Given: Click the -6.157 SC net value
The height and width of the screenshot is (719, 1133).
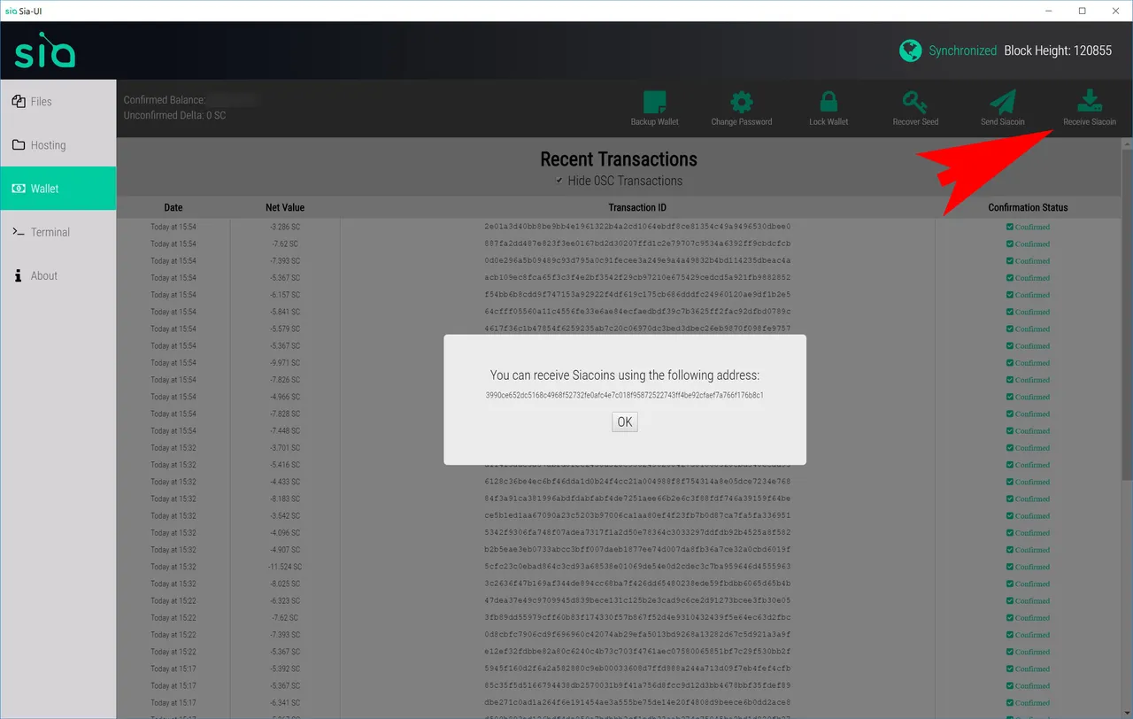Looking at the screenshot, I should click(285, 295).
